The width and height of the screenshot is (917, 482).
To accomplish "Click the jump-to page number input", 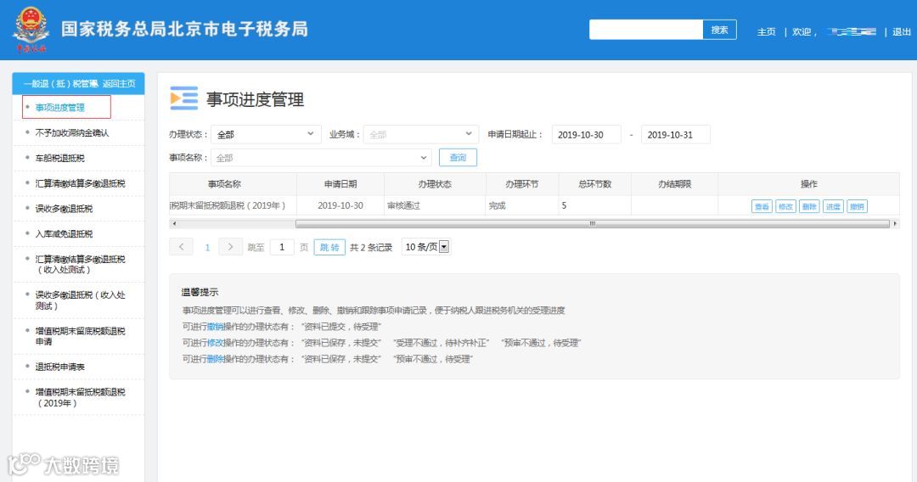I will coord(282,247).
